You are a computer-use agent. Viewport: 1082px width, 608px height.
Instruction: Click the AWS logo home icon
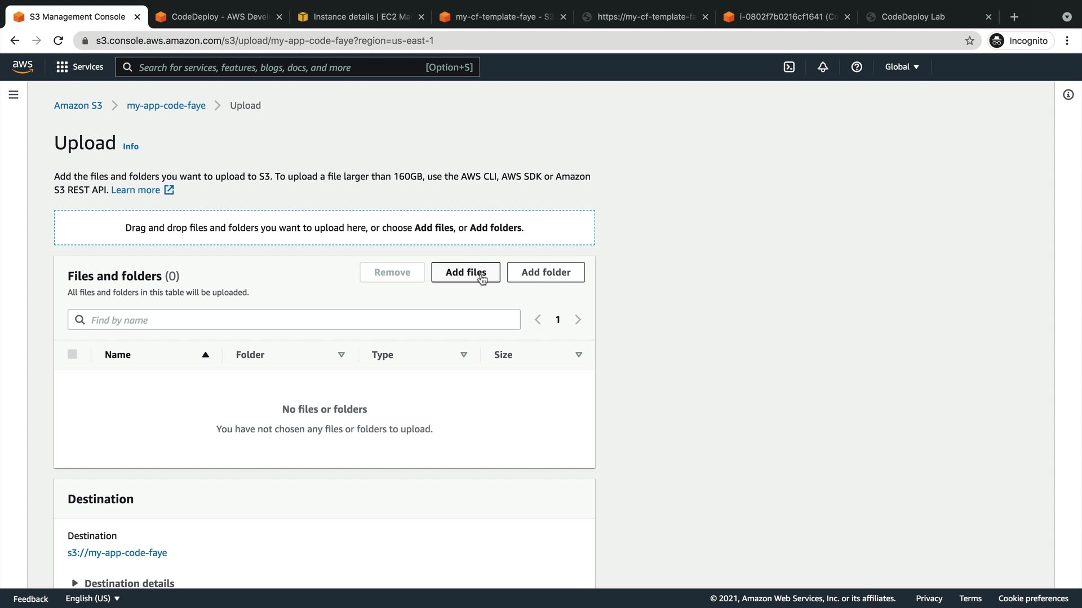[x=23, y=66]
